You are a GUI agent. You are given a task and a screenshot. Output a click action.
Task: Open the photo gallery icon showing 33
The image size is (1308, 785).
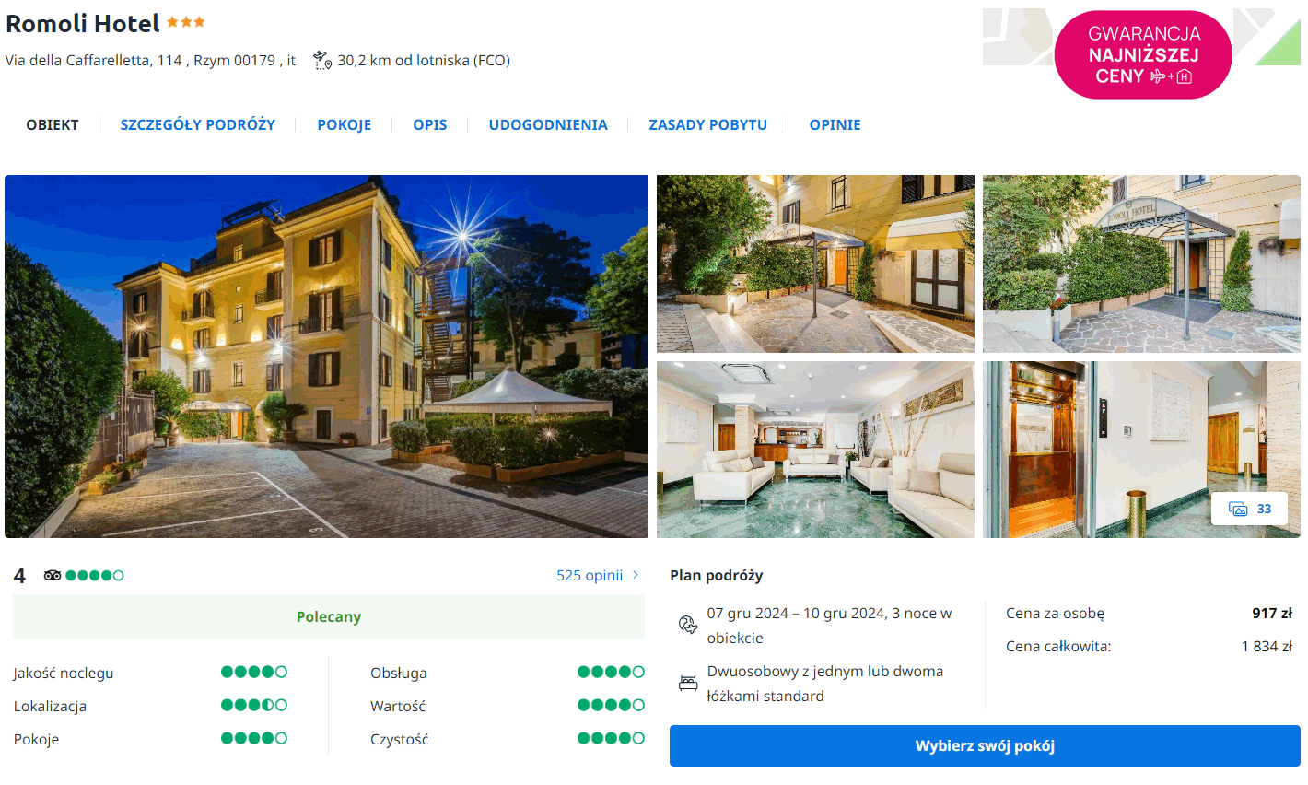pyautogui.click(x=1249, y=509)
